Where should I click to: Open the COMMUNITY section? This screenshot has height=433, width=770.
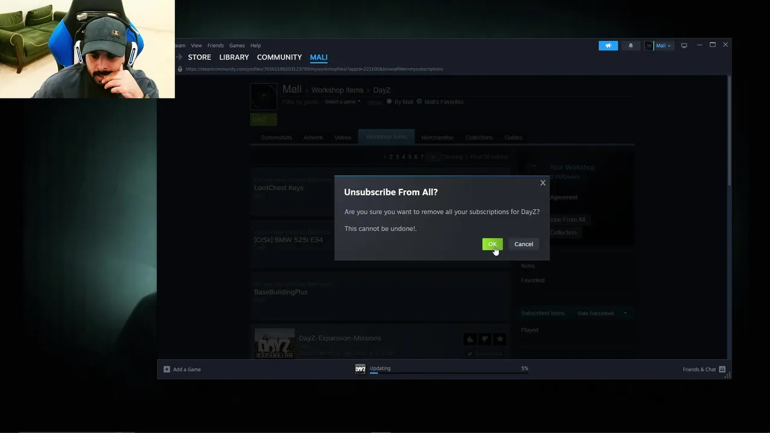pos(279,57)
